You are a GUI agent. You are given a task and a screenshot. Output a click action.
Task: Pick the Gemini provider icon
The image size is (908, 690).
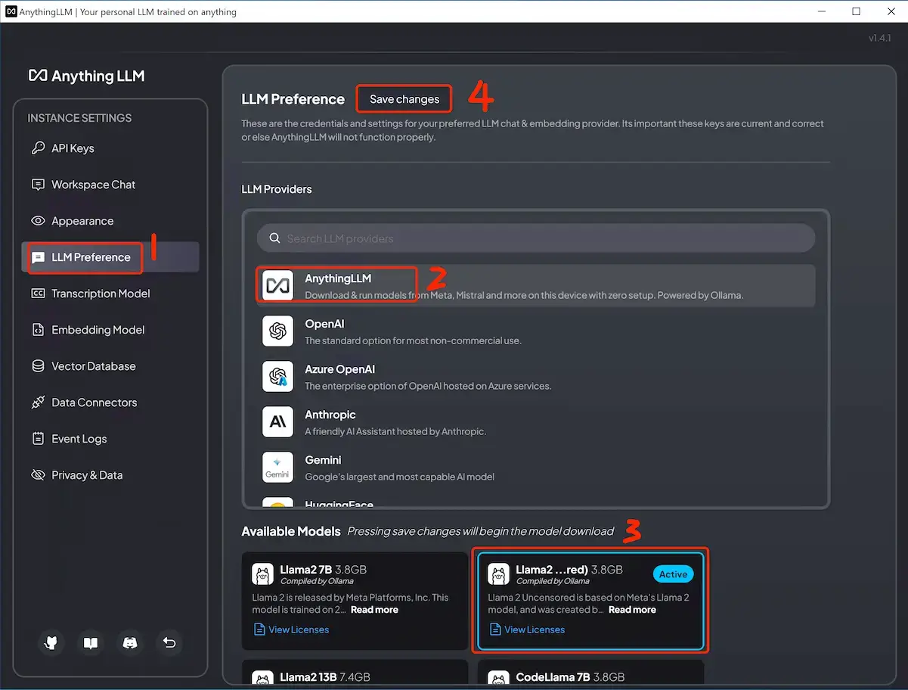pyautogui.click(x=277, y=468)
